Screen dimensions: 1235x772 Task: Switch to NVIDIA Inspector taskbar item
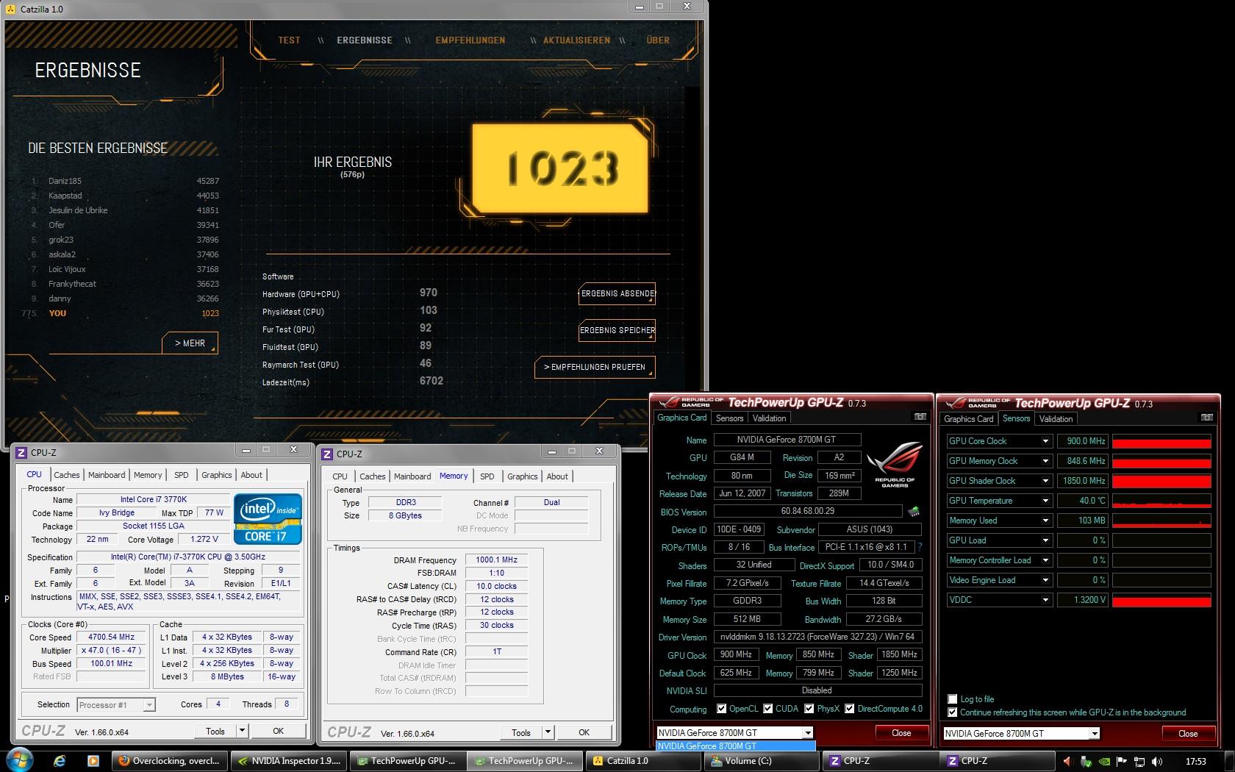289,761
